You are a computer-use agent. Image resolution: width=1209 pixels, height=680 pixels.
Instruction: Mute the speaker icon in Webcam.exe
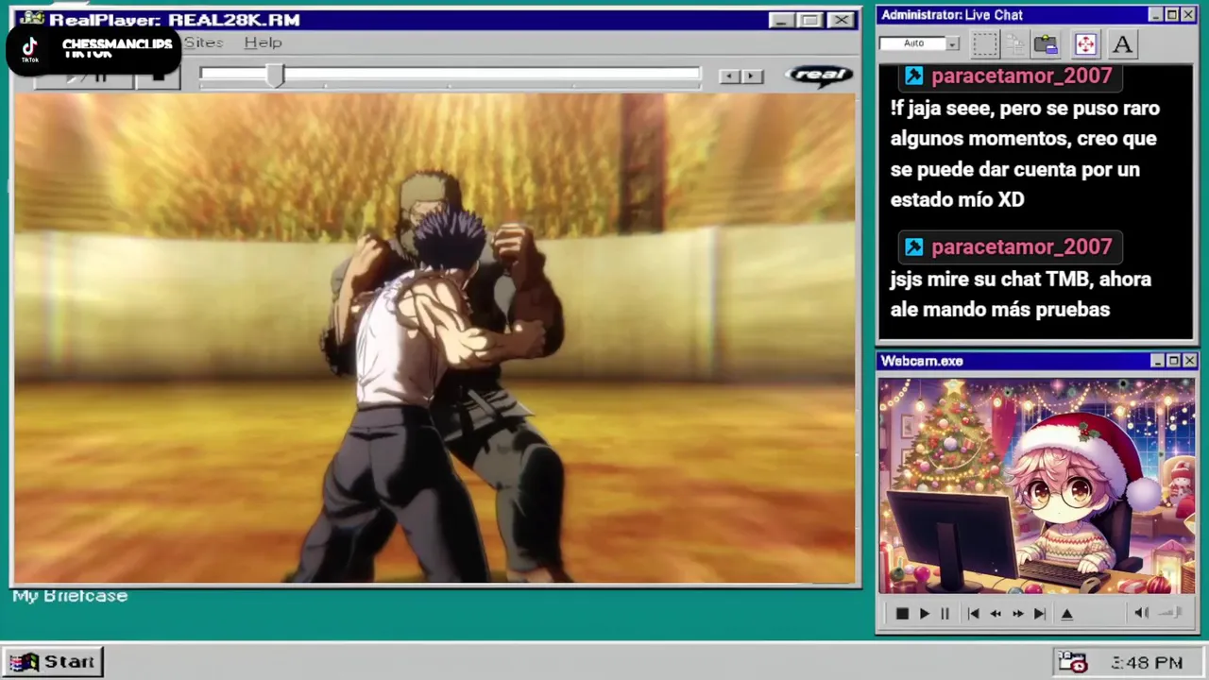(x=1141, y=613)
